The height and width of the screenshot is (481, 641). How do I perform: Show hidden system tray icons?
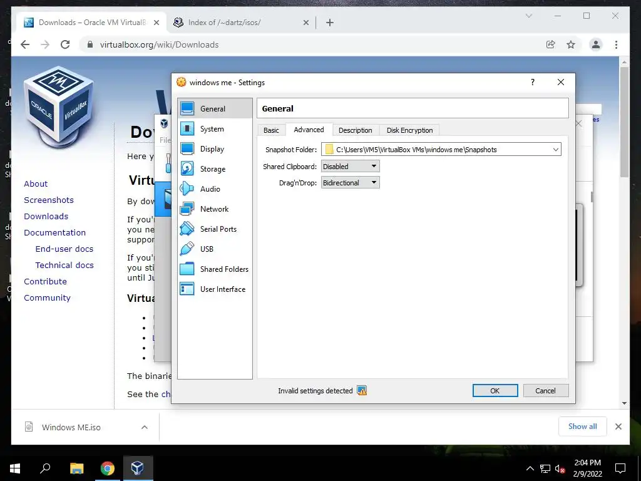click(x=530, y=468)
